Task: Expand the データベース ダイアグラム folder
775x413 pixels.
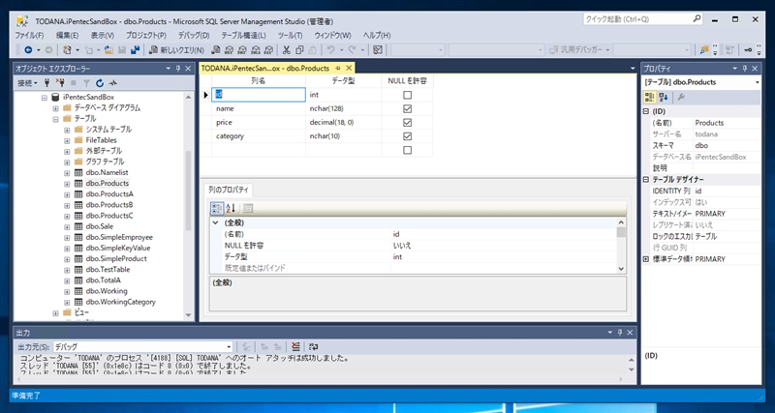Action: point(56,108)
